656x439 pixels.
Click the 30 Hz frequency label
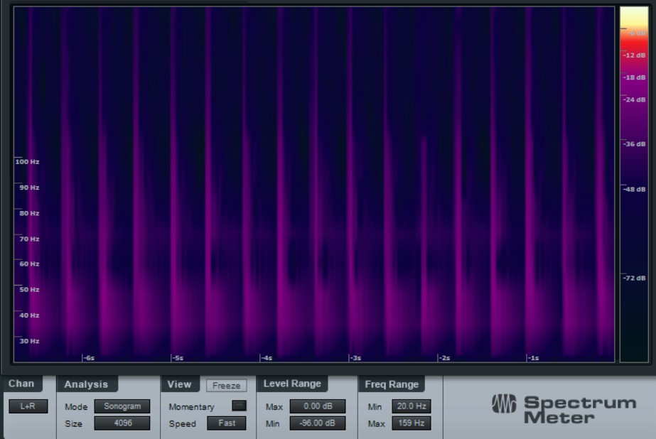[29, 341]
